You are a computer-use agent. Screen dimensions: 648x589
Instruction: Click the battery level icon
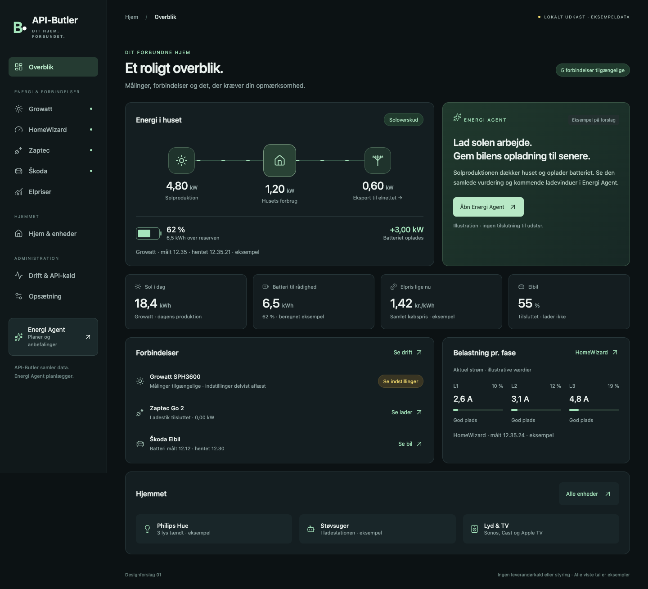[148, 233]
